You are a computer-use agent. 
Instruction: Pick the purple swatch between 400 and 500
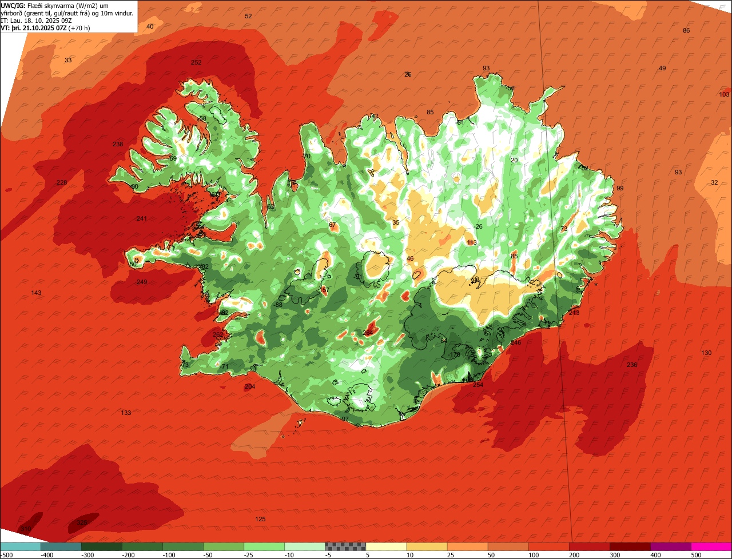(x=670, y=546)
